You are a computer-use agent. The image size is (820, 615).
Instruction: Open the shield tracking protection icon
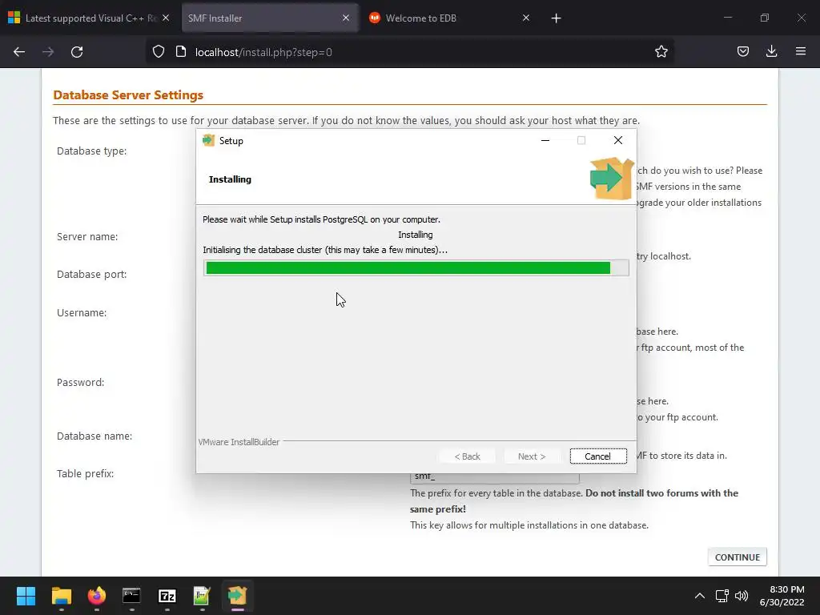pyautogui.click(x=159, y=52)
